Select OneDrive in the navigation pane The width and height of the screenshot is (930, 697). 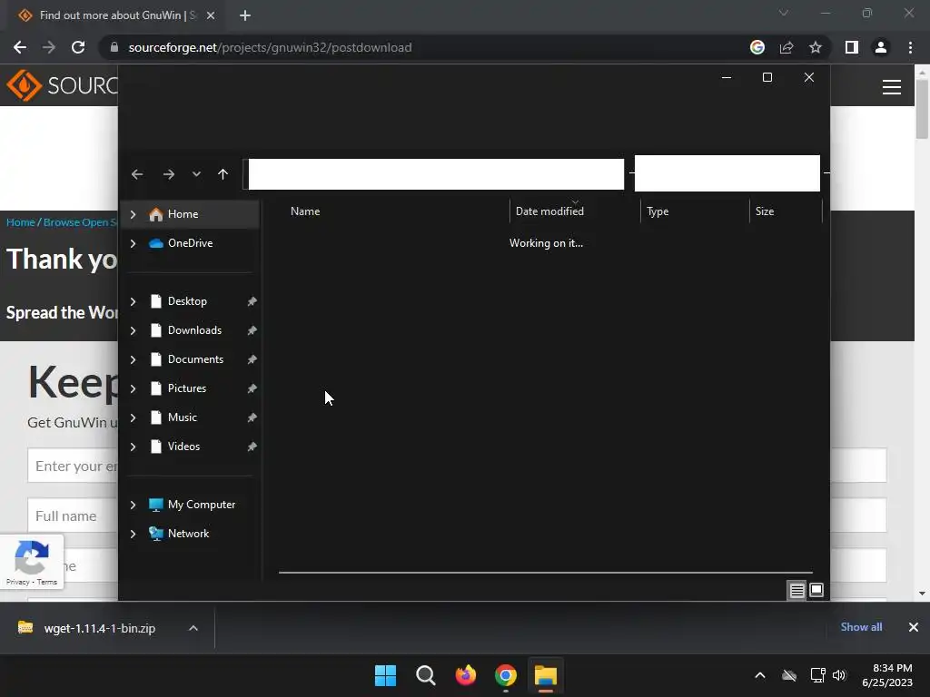point(190,243)
